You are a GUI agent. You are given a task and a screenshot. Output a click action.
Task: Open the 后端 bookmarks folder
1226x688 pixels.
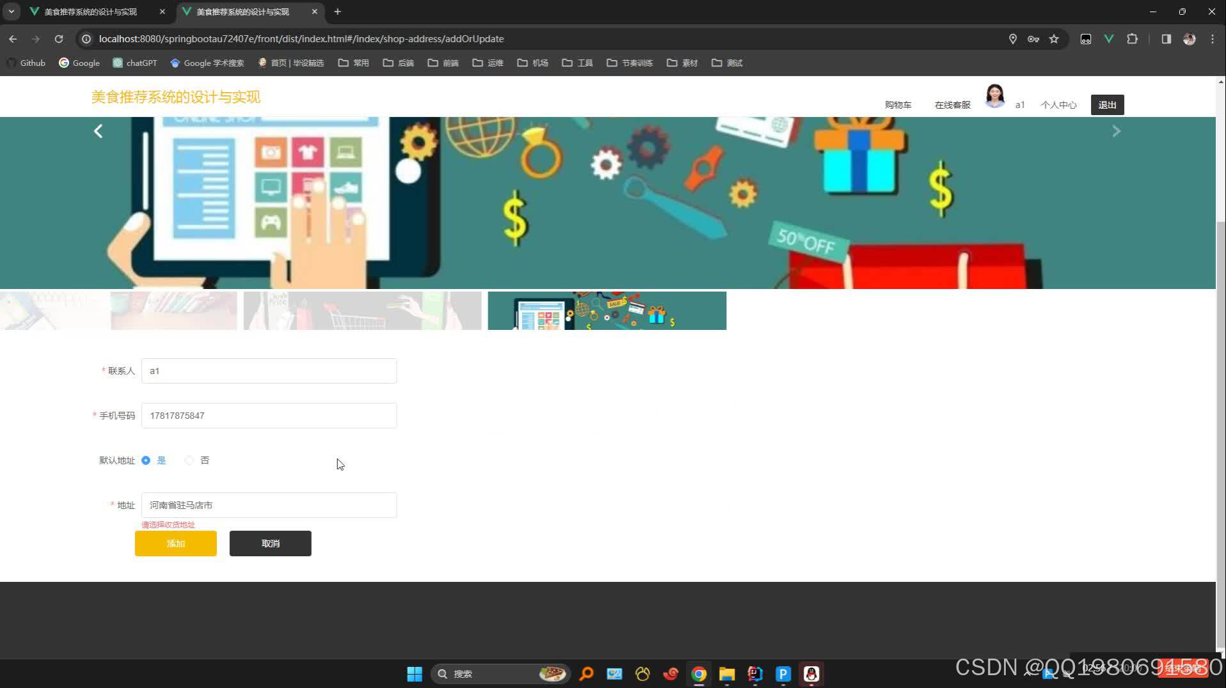tap(398, 63)
